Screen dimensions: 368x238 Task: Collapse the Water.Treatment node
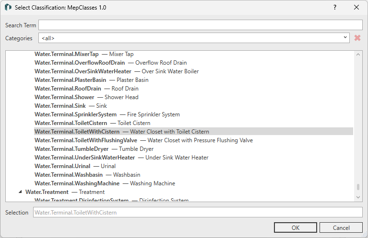point(20,192)
